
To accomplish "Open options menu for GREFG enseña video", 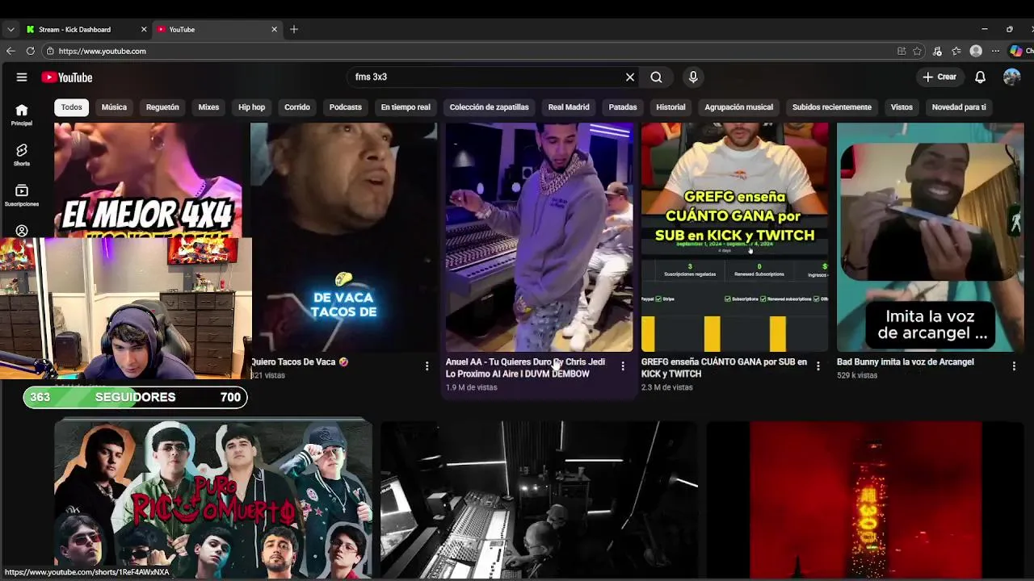I will (x=818, y=366).
